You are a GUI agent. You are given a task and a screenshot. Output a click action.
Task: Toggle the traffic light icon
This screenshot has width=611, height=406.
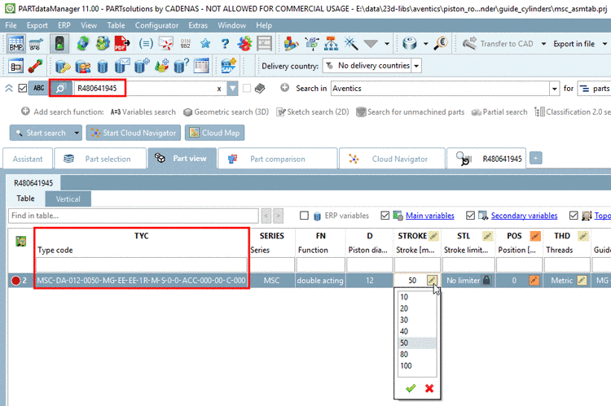pyautogui.click(x=59, y=44)
